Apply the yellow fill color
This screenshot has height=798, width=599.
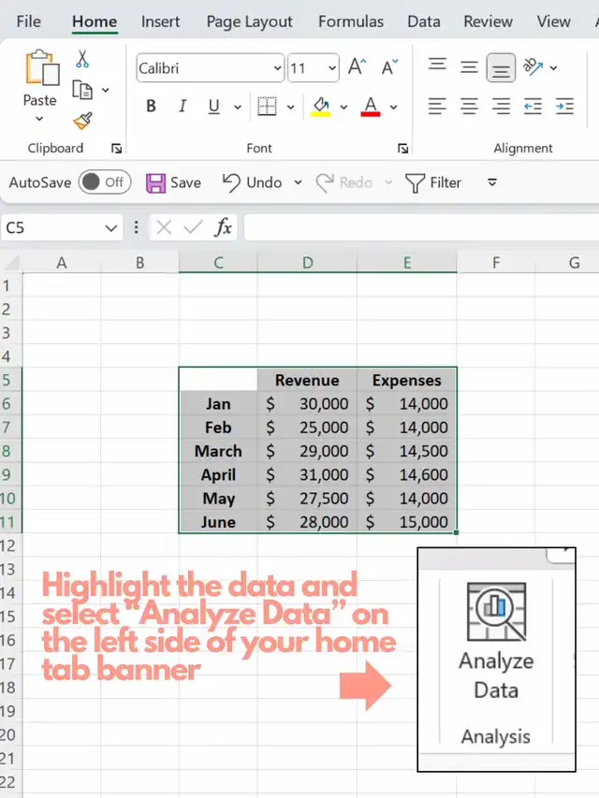[x=321, y=107]
